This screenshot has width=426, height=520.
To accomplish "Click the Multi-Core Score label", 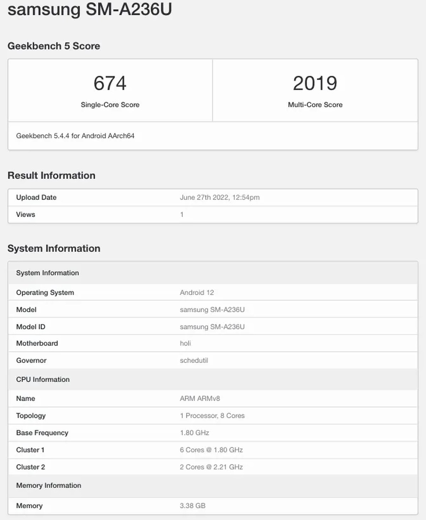I will point(315,105).
